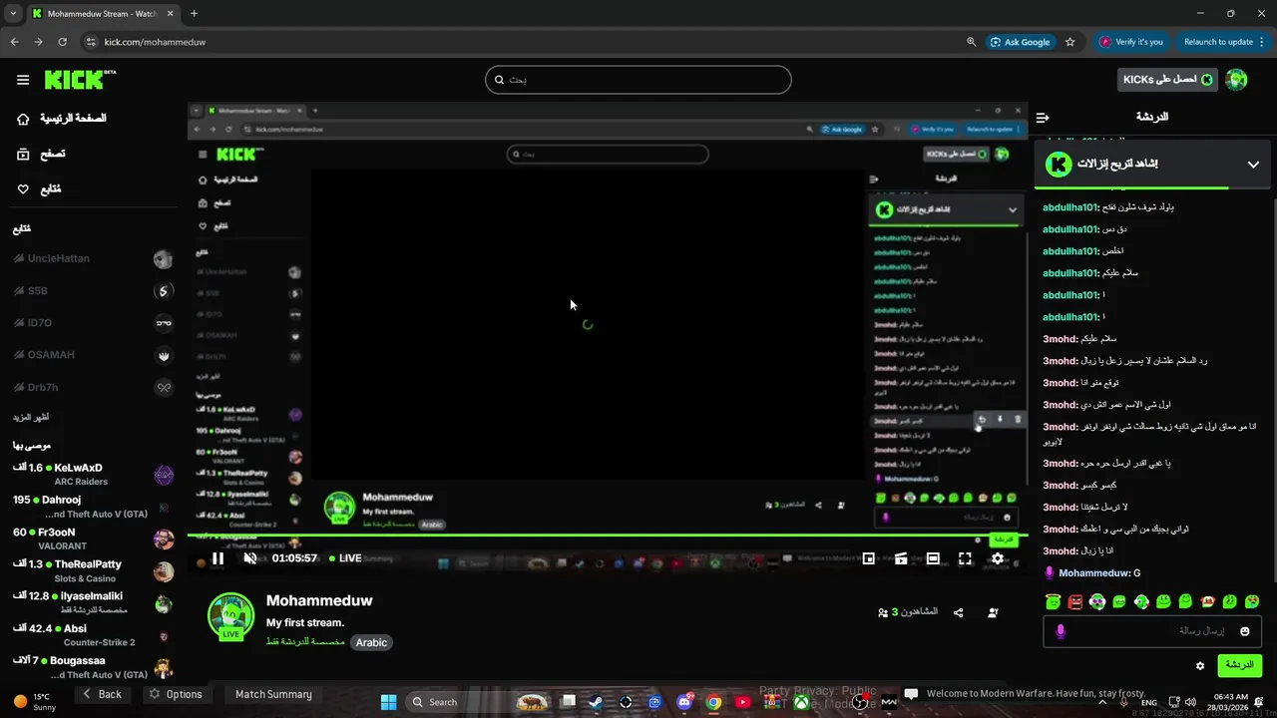Click the Ask Google chip

(x=1020, y=42)
